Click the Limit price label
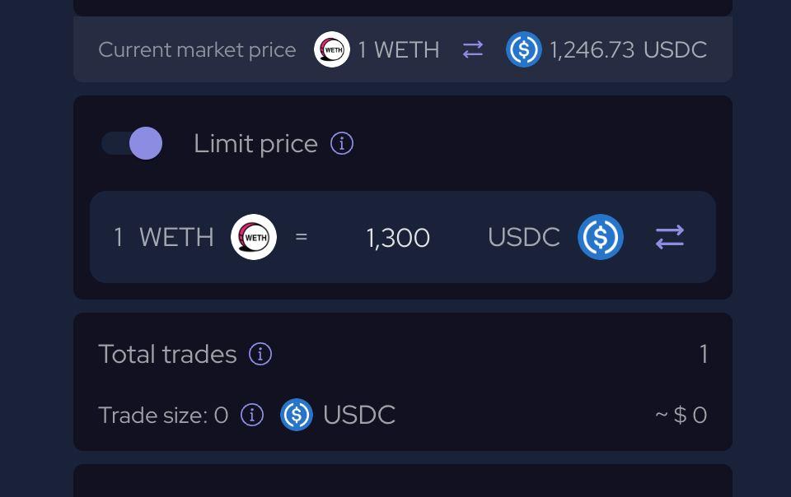Image resolution: width=791 pixels, height=497 pixels. click(255, 144)
